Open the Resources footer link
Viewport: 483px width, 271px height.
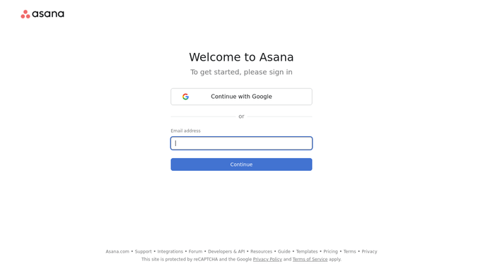(x=261, y=251)
